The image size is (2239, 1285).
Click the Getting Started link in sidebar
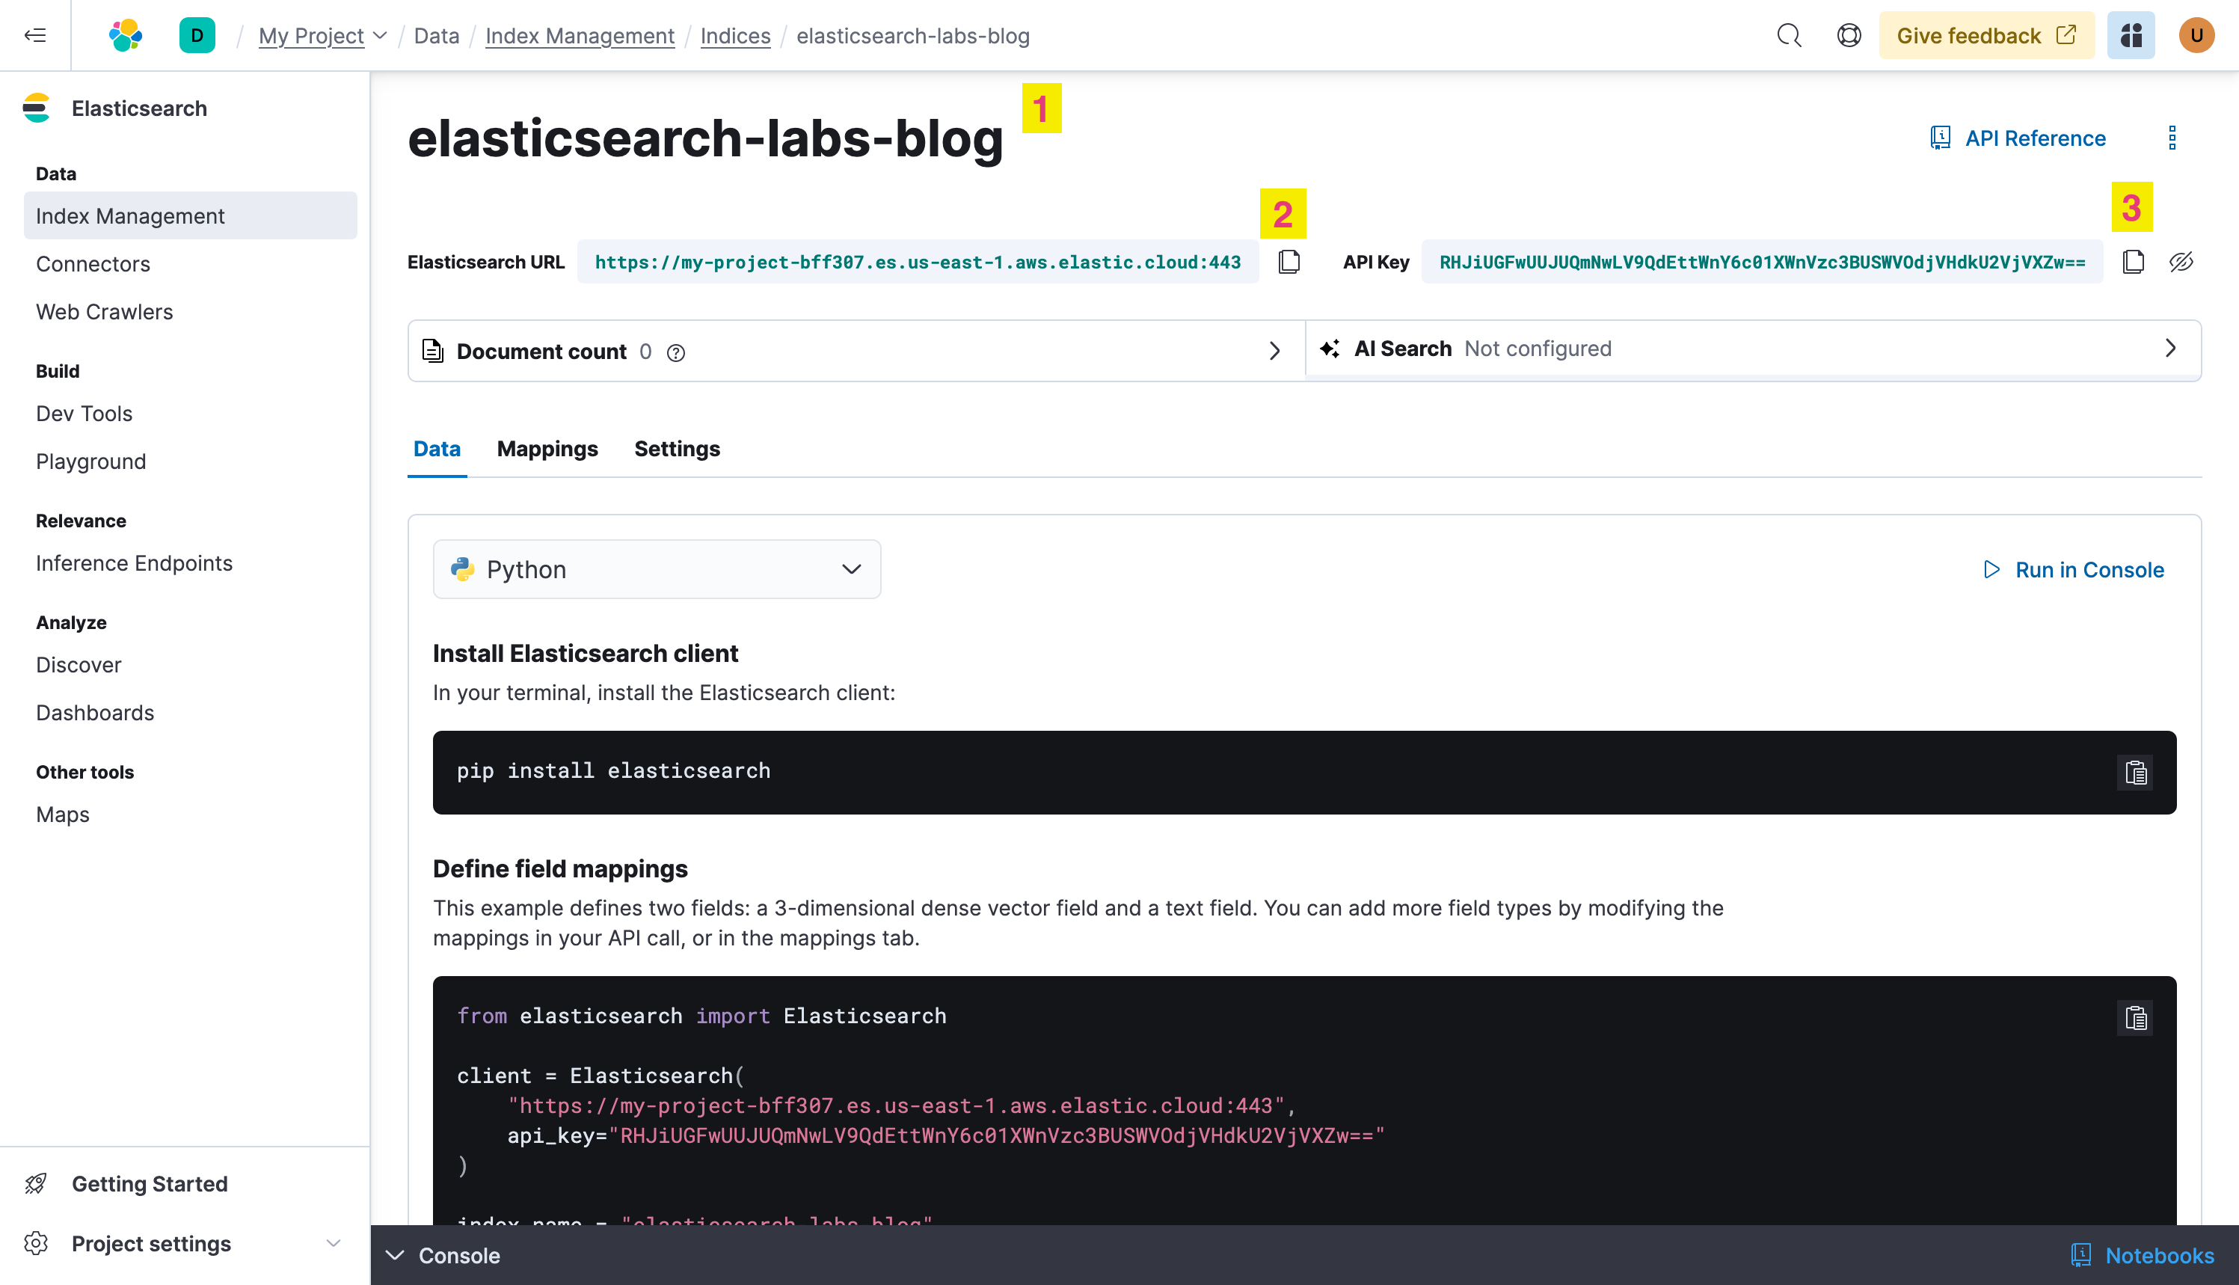tap(149, 1183)
